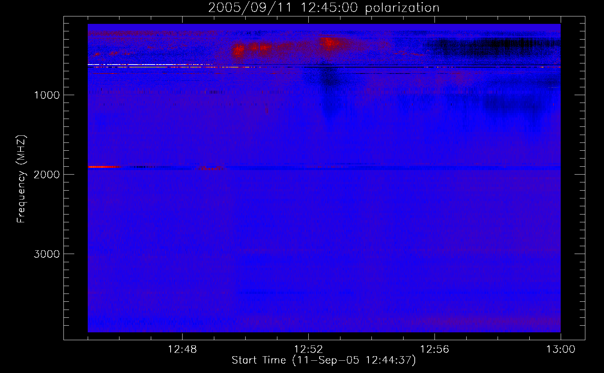This screenshot has height=373, width=604.
Task: Click the "2000" frequency tick label
Action: [47, 175]
